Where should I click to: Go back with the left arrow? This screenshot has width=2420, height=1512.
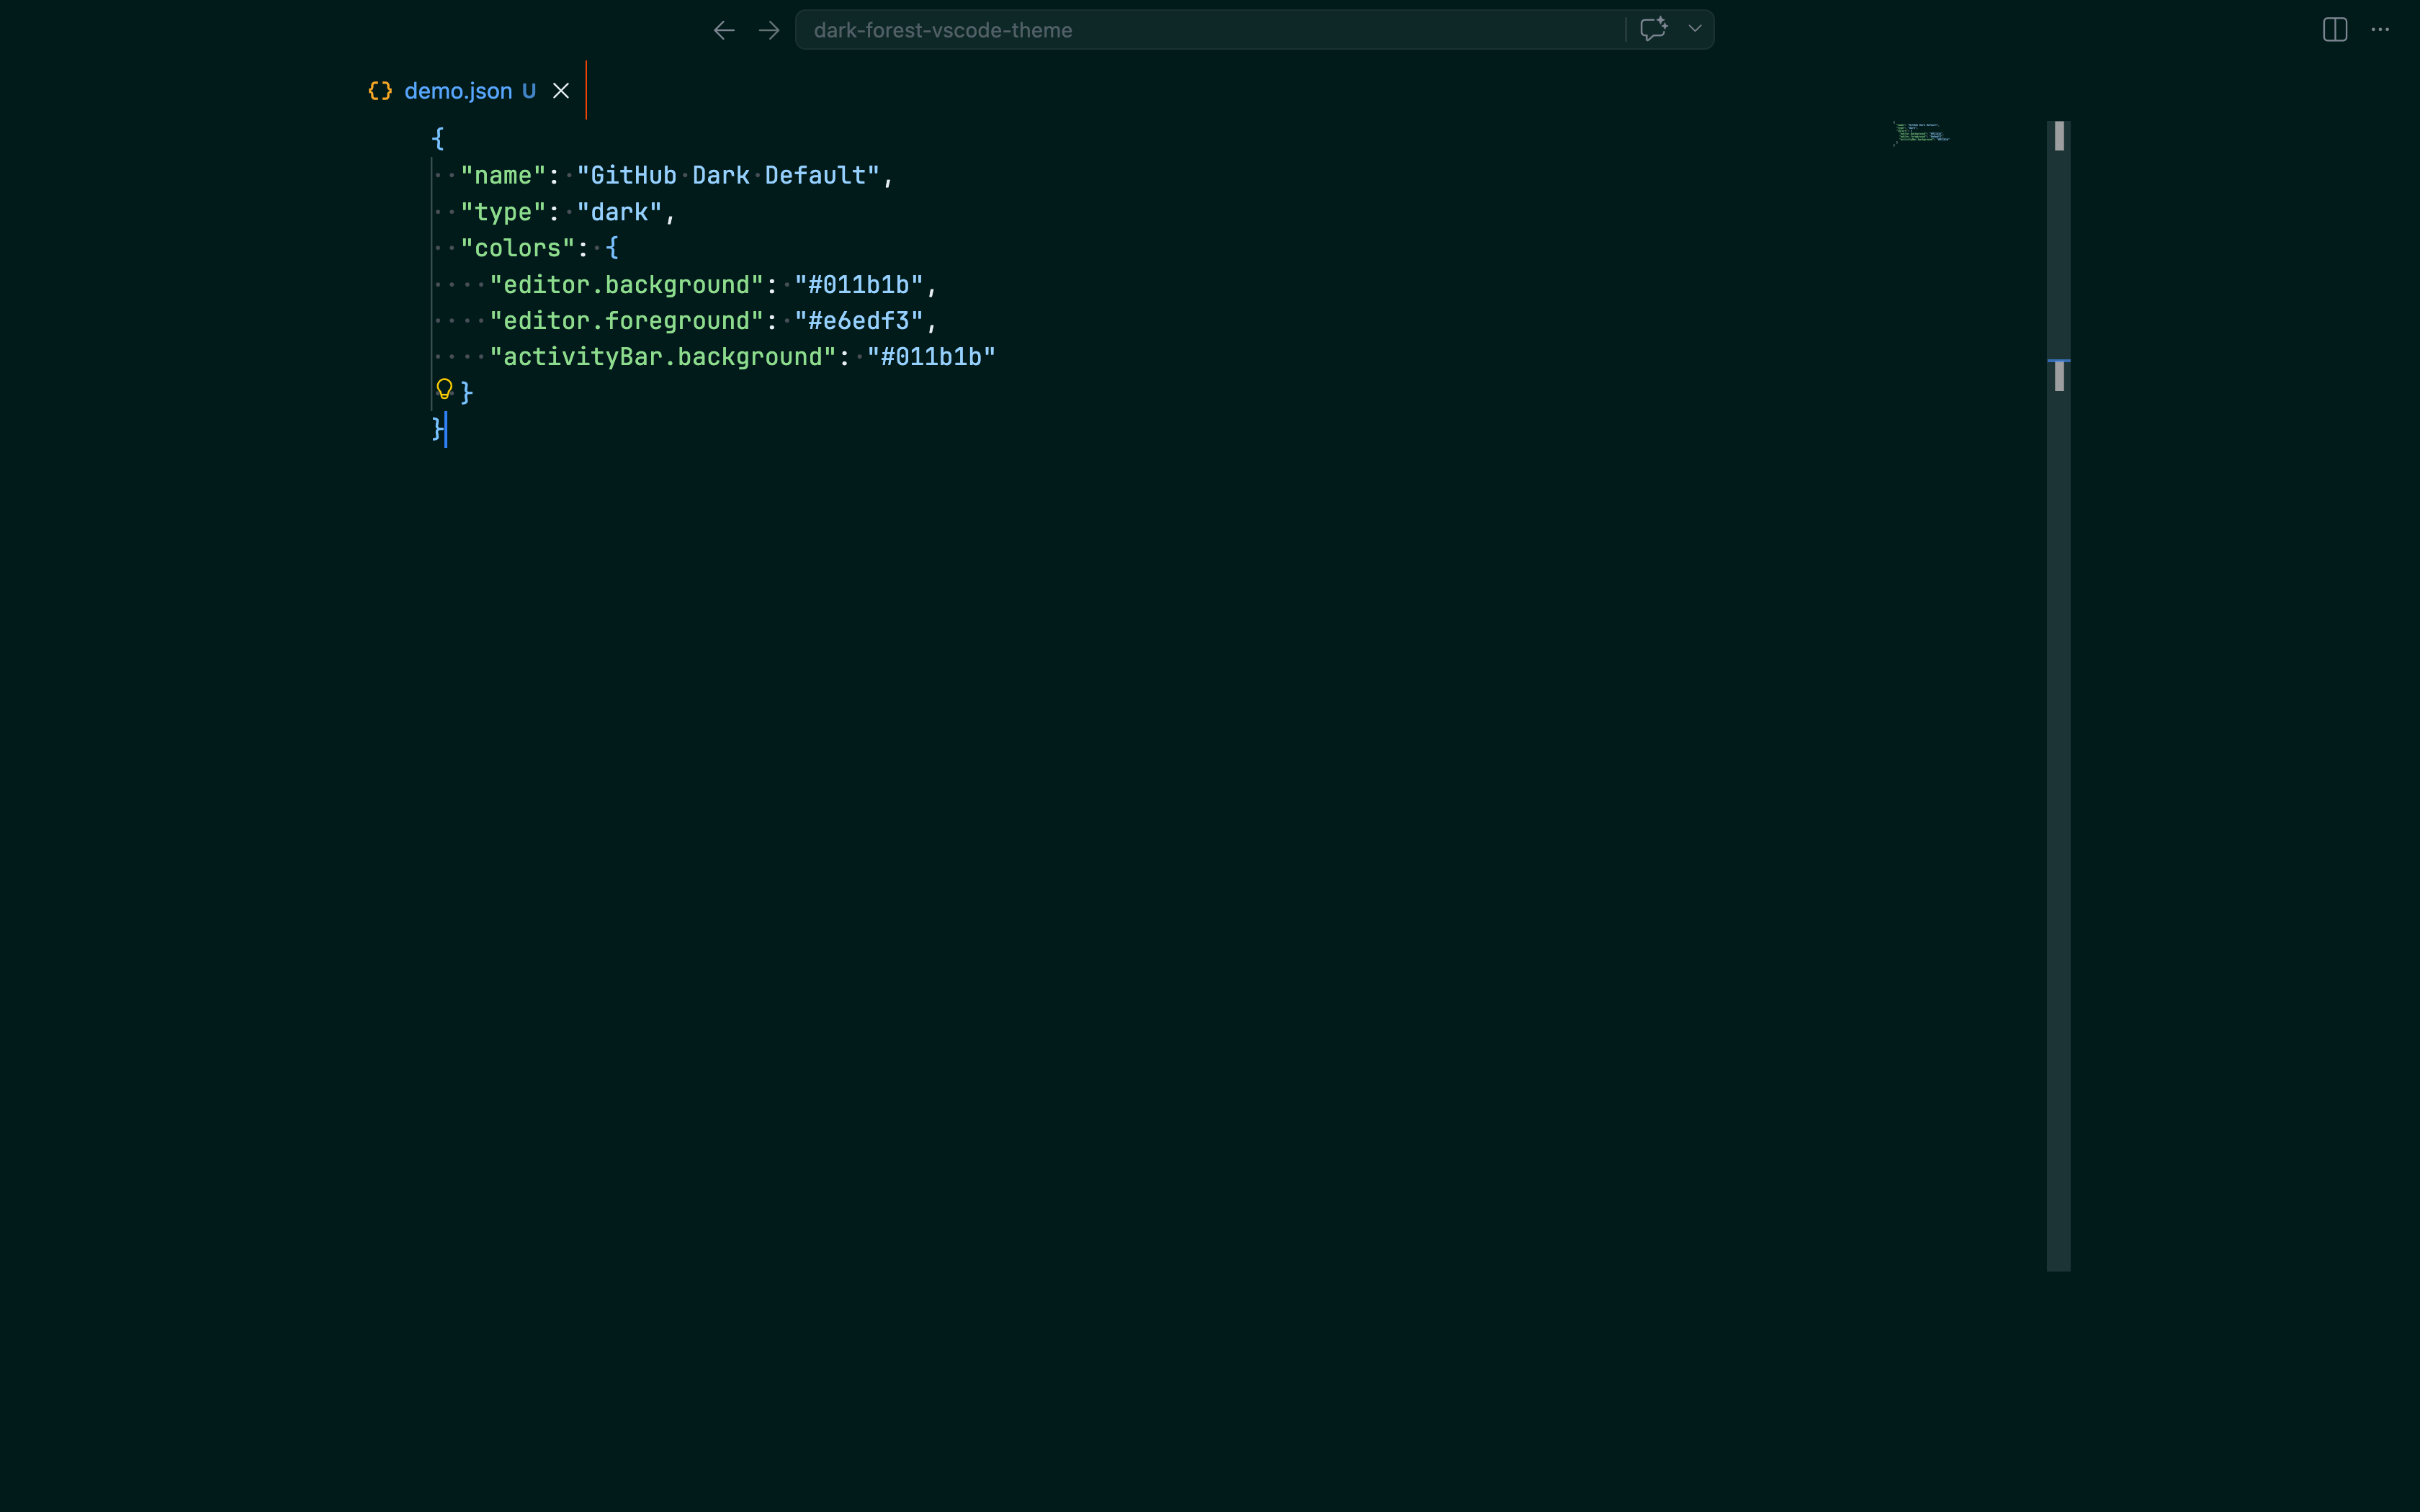pyautogui.click(x=724, y=30)
